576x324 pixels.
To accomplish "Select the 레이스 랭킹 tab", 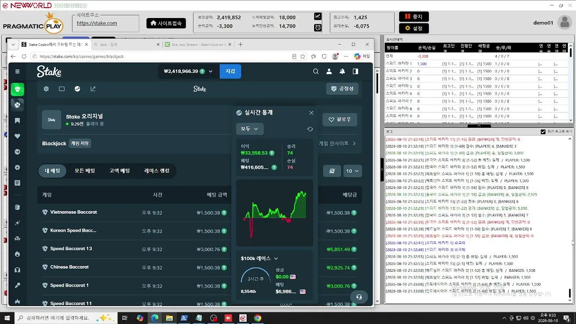I will [157, 171].
